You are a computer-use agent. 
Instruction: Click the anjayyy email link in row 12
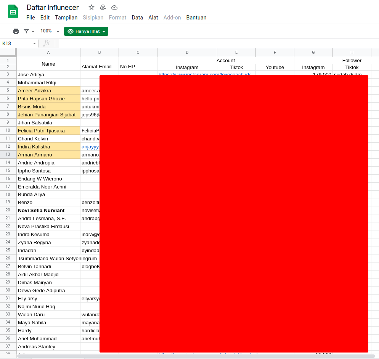pyautogui.click(x=90, y=147)
